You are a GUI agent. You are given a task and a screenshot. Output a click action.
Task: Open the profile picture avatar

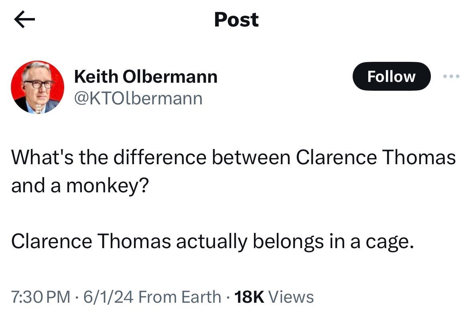(x=37, y=87)
